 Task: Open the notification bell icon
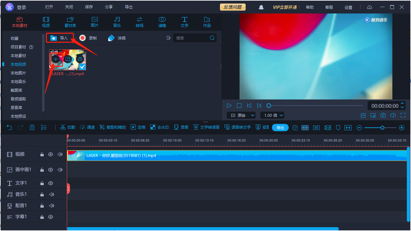point(261,7)
